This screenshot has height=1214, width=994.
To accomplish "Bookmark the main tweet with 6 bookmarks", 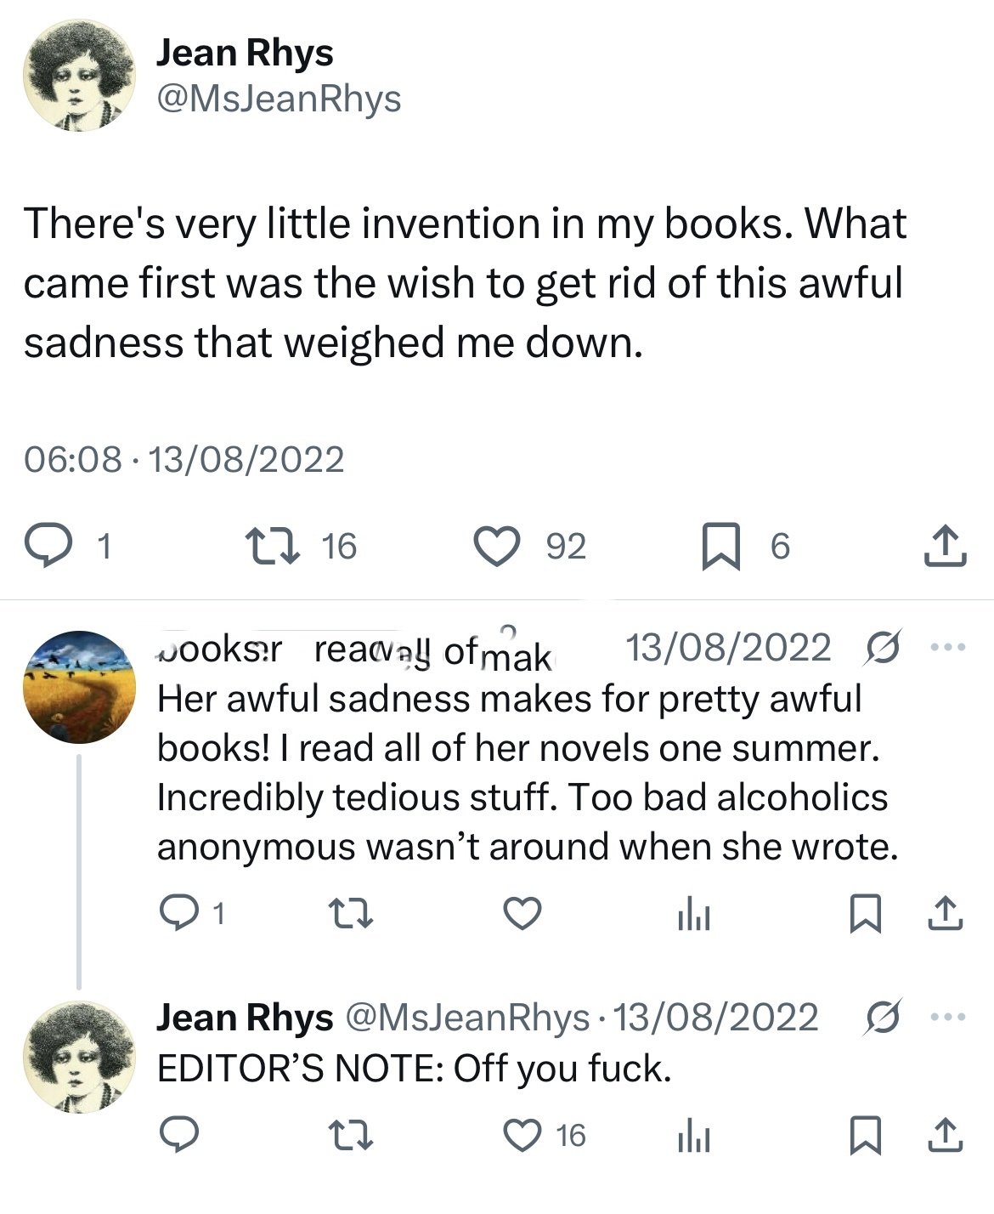I will [x=720, y=546].
